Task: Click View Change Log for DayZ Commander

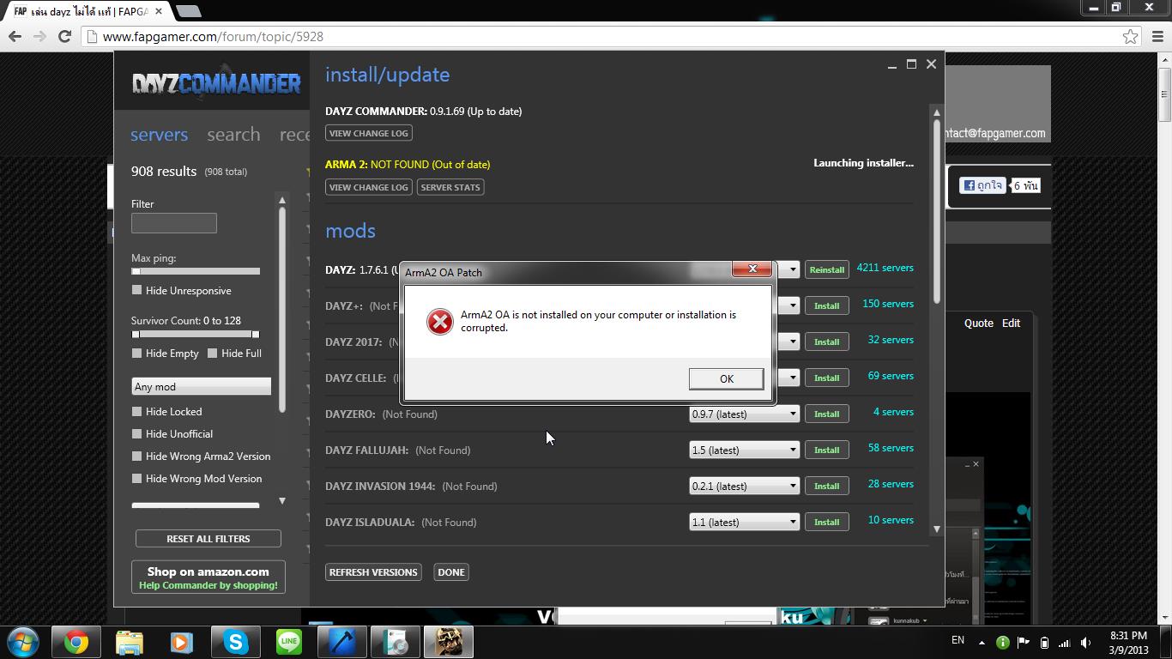Action: coord(369,133)
